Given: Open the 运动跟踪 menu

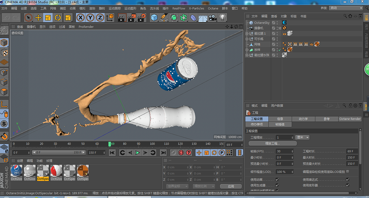Looking at the screenshot, I should point(115,8).
